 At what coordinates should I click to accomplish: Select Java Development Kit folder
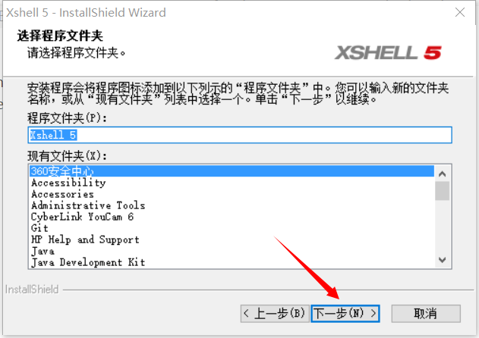click(232, 262)
